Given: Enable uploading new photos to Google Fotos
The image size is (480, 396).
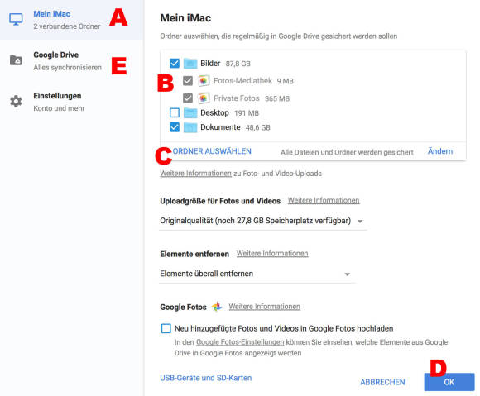Looking at the screenshot, I should point(166,328).
